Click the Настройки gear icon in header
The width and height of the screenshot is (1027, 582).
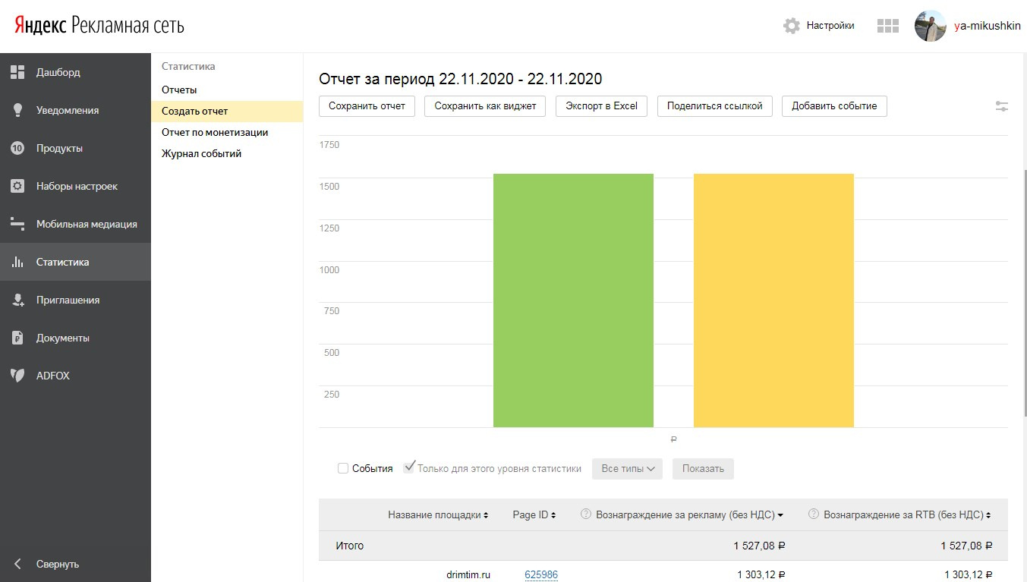(x=792, y=26)
